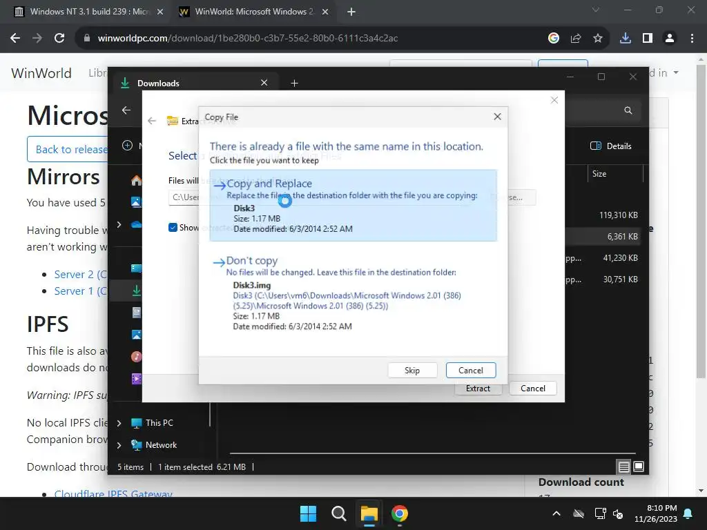Show hidden system tray icons

click(556, 513)
